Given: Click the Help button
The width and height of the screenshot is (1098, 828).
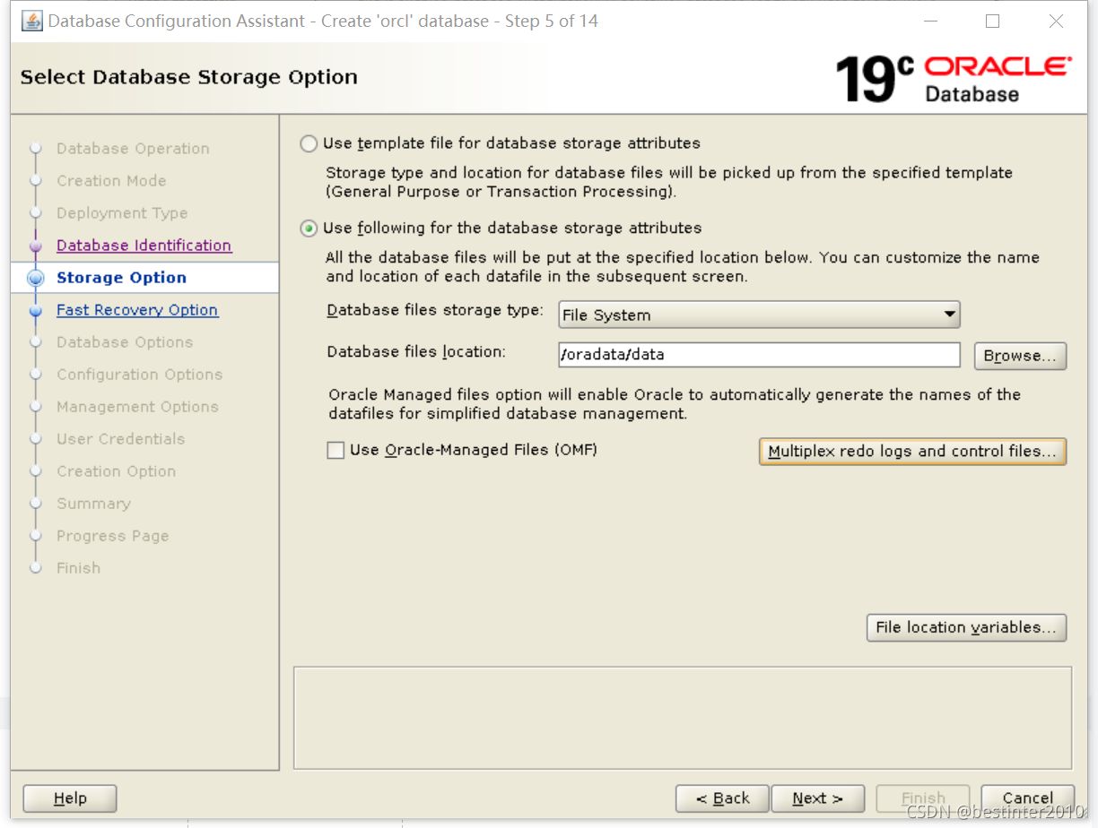Looking at the screenshot, I should tap(70, 798).
